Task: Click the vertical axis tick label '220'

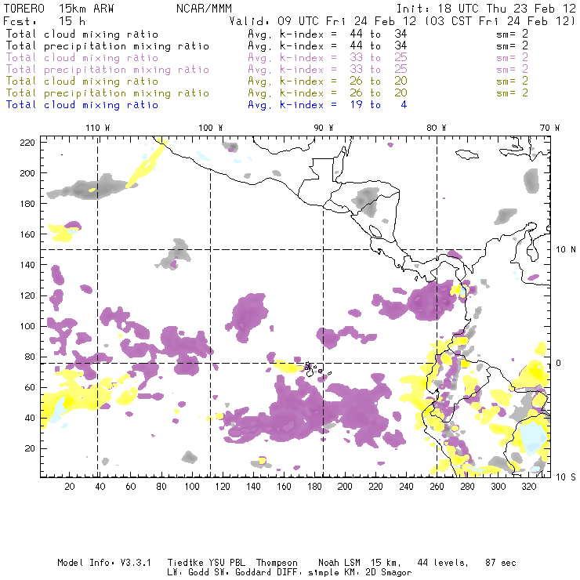Action: pyautogui.click(x=27, y=143)
